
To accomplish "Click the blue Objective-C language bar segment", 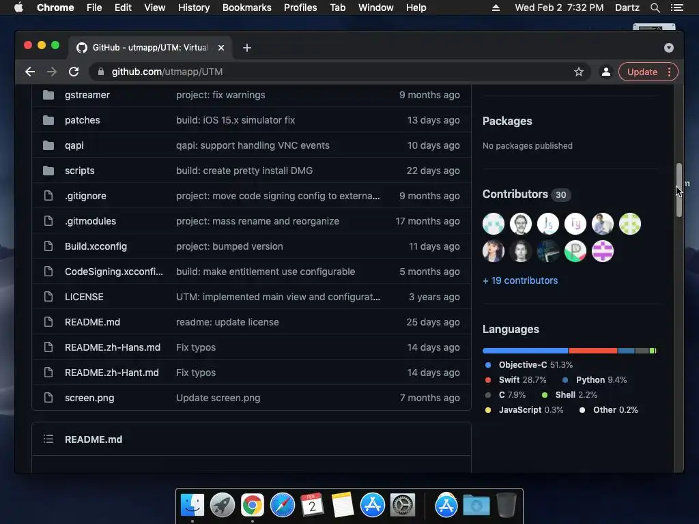I will [x=525, y=351].
